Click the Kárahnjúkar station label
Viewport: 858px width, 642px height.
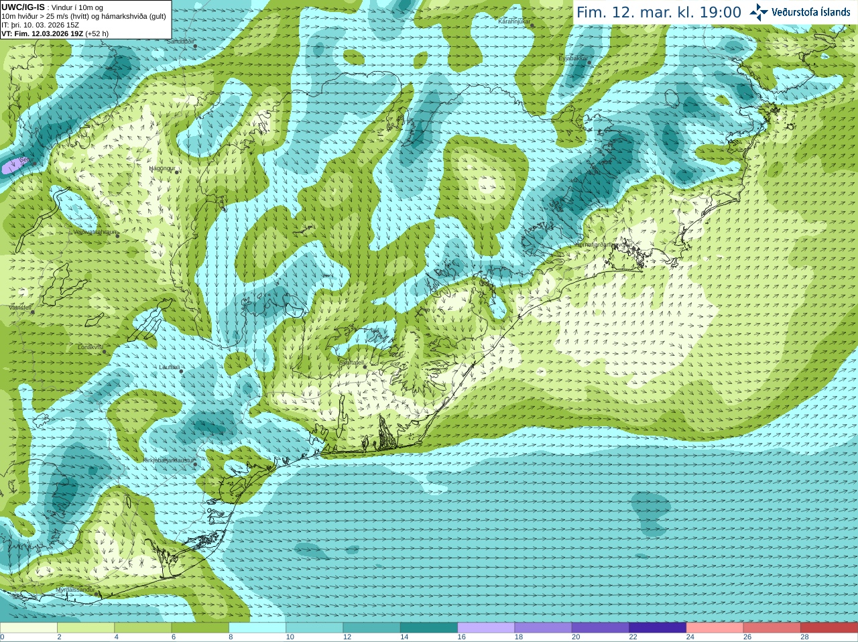tap(514, 21)
